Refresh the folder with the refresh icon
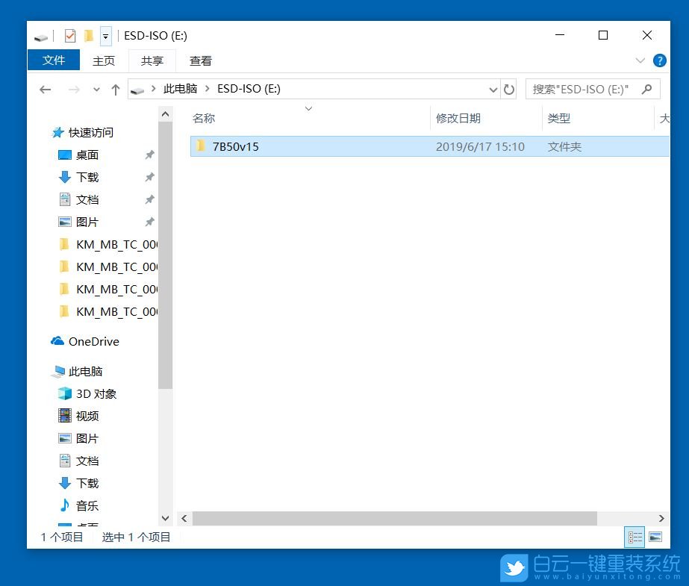 tap(509, 89)
